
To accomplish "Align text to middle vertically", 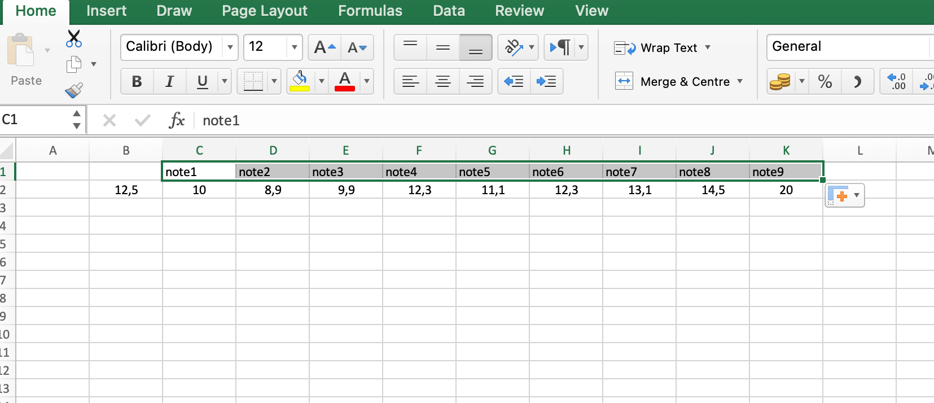I will tap(443, 47).
